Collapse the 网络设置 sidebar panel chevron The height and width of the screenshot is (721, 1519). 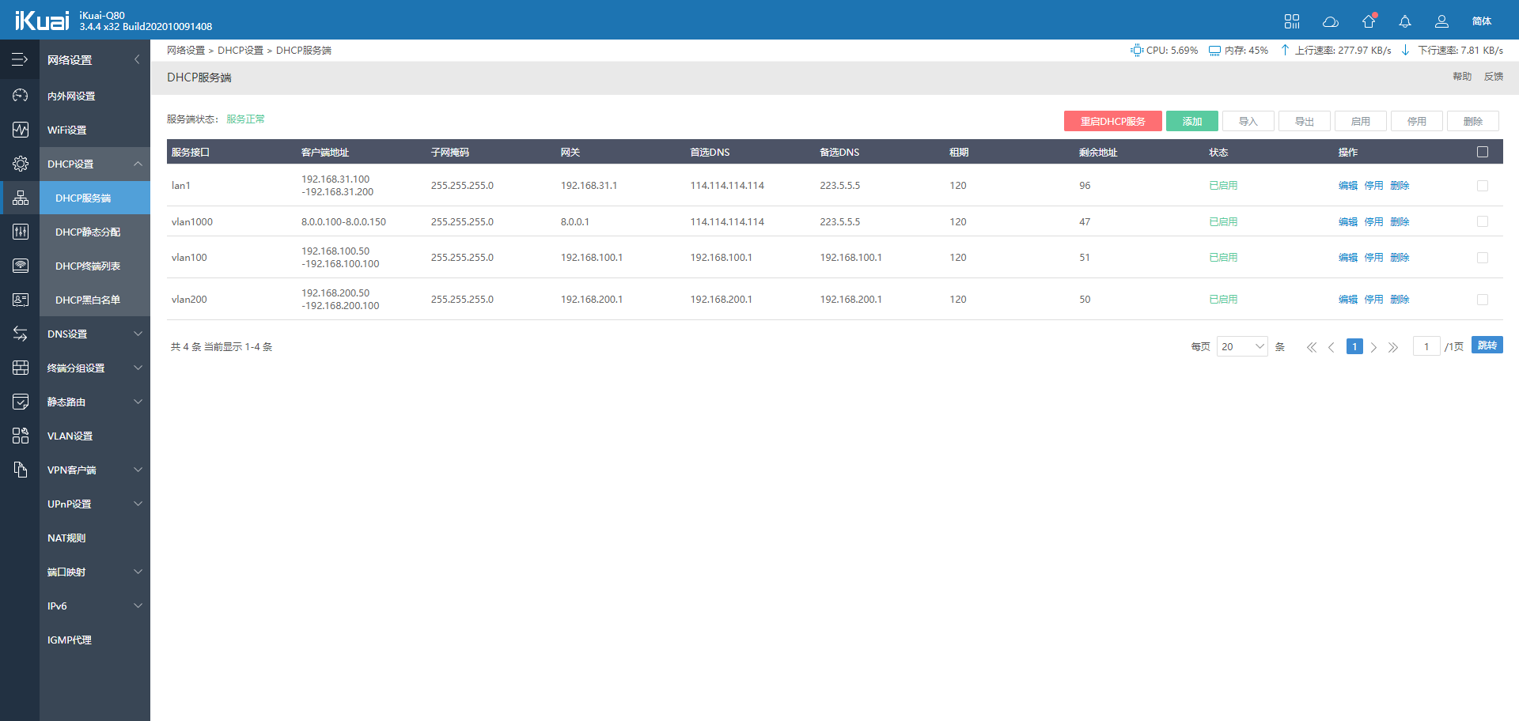(x=137, y=59)
